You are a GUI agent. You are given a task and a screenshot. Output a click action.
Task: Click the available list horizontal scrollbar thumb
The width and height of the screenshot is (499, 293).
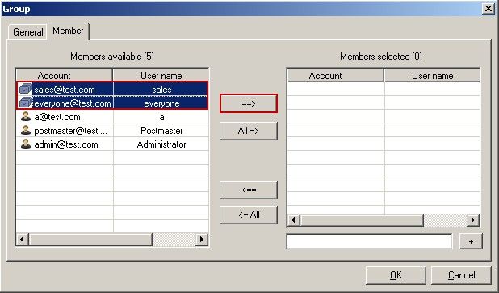pyautogui.click(x=90, y=239)
